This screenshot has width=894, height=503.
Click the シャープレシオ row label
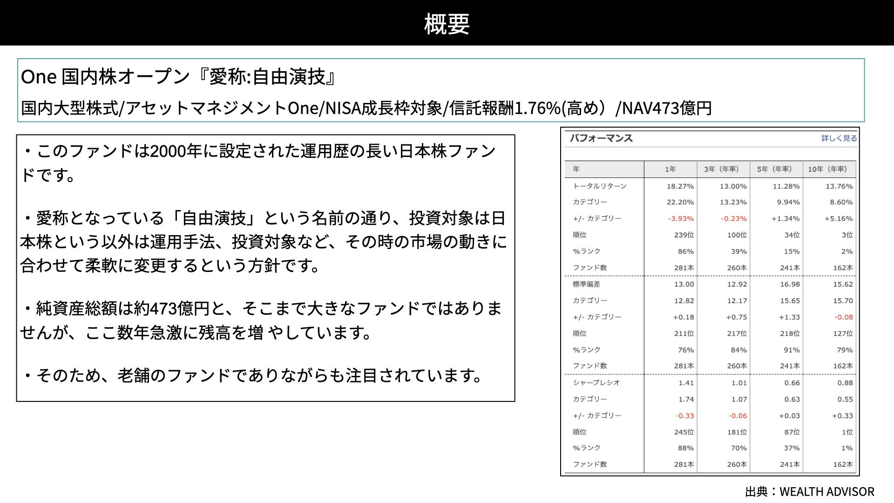(596, 382)
